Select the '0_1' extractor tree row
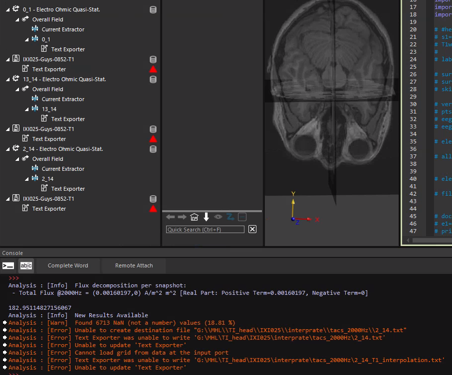The height and width of the screenshot is (375, 452). pyautogui.click(x=46, y=39)
